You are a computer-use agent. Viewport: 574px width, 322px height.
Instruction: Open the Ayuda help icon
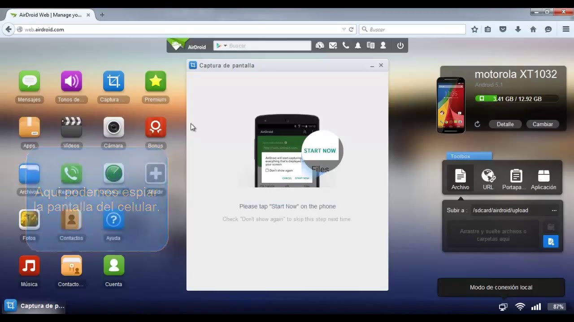[113, 220]
